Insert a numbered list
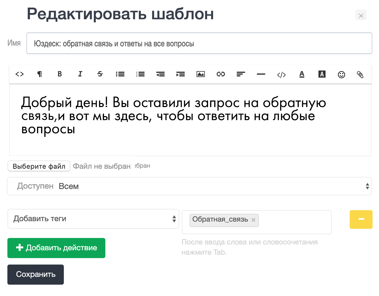Viewport: 379px width, 296px height. click(x=140, y=74)
